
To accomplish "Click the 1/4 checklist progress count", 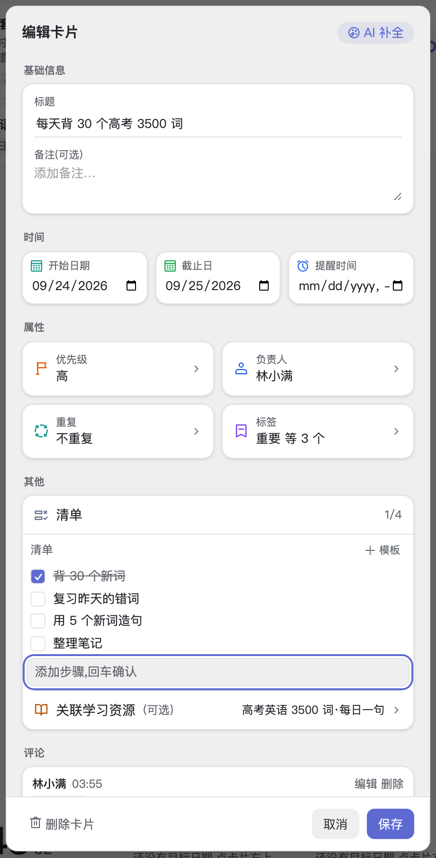I will (393, 515).
